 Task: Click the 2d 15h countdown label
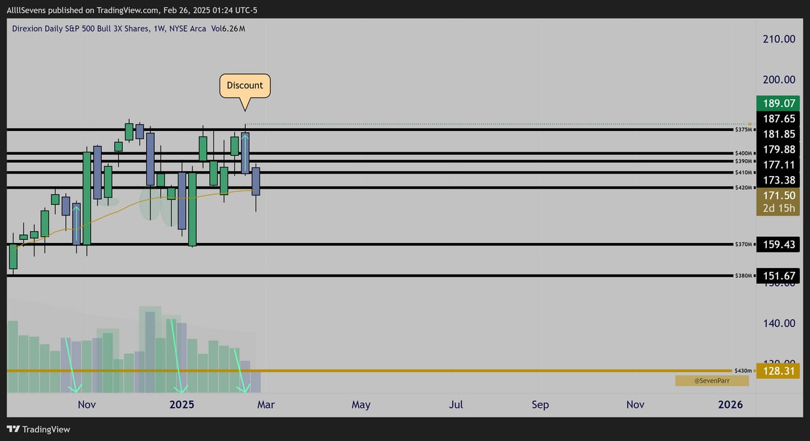point(778,209)
